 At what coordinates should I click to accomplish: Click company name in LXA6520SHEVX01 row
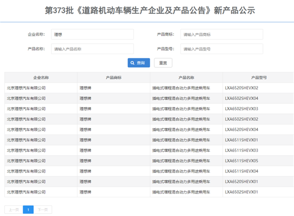tap(26, 182)
